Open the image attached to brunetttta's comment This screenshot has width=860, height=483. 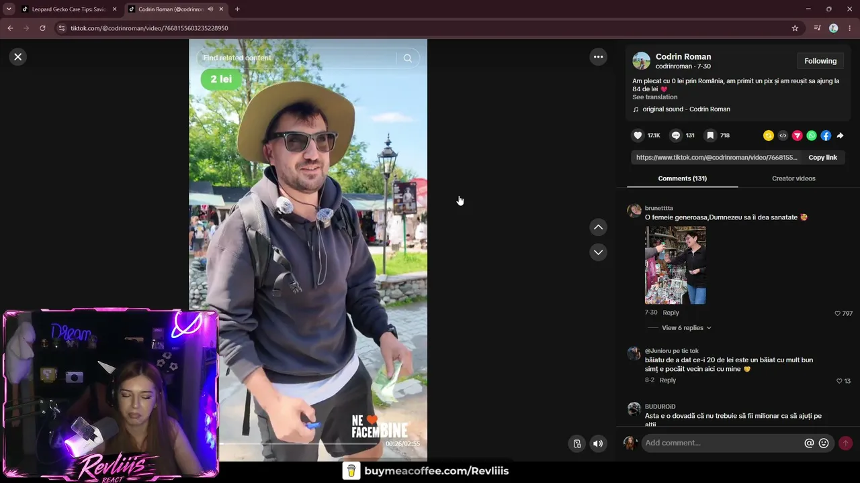(675, 265)
